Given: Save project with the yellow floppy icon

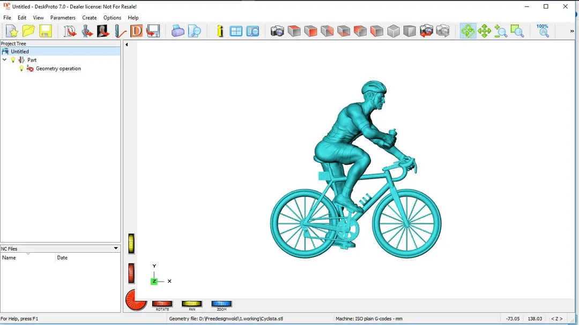Looking at the screenshot, I should 45,31.
